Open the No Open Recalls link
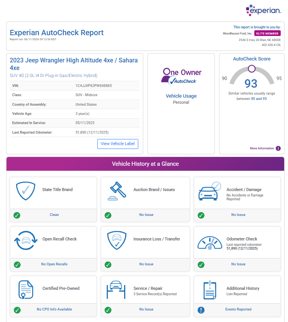This screenshot has height=322, width=288. tap(54, 264)
